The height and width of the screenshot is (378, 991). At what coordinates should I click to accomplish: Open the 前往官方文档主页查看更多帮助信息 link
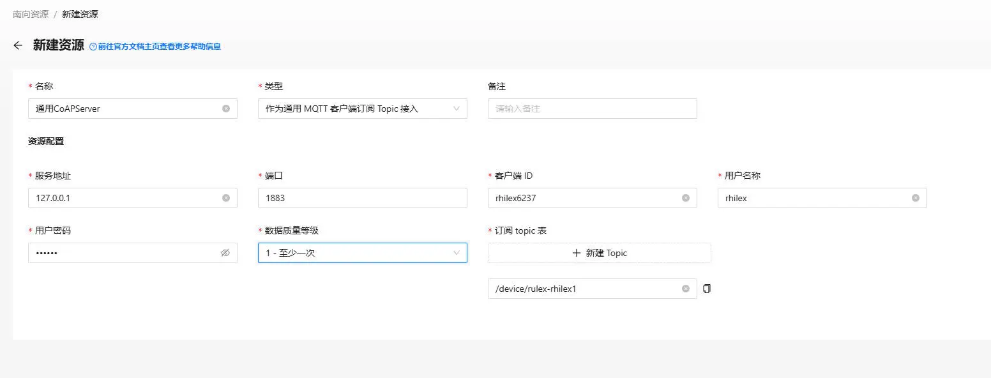[x=160, y=47]
